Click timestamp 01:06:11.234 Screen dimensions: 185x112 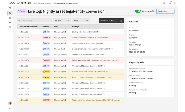tap(24, 89)
